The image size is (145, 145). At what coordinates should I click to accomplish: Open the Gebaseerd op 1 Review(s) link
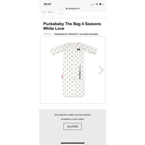tap(66, 34)
